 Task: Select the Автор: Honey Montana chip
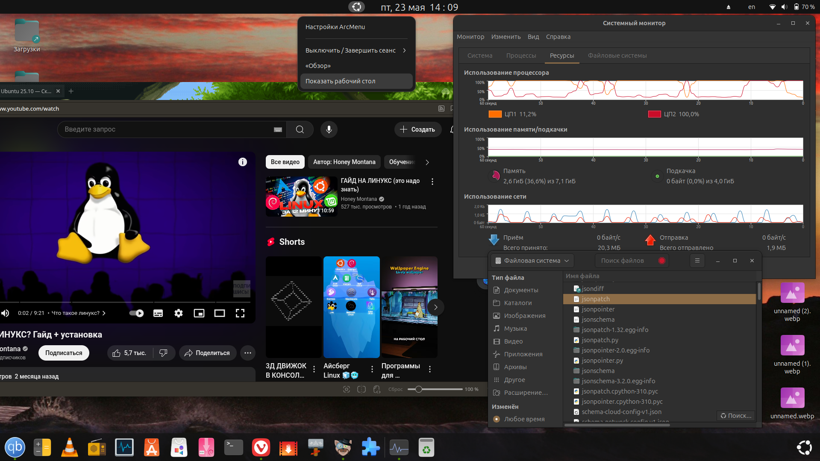pyautogui.click(x=344, y=162)
